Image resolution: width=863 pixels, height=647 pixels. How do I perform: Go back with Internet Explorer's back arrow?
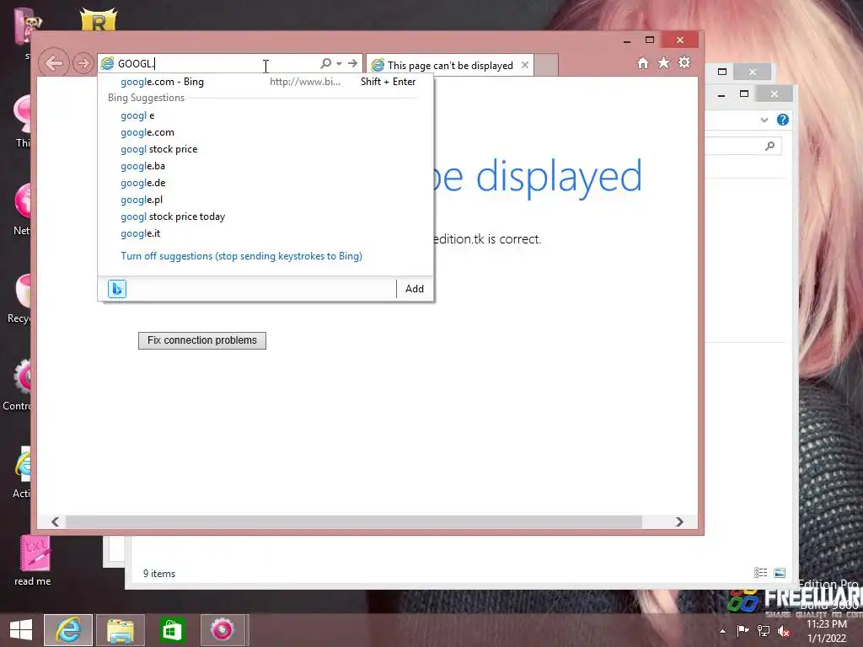pyautogui.click(x=54, y=63)
